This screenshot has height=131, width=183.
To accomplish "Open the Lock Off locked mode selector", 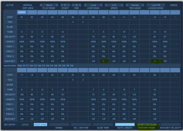I will pos(156,5).
